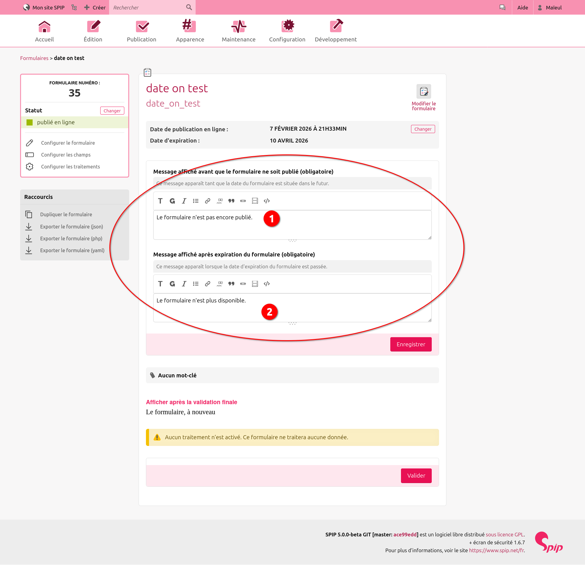585x565 pixels.
Task: Click the Exporter le formulaire (json) link
Action: [71, 227]
